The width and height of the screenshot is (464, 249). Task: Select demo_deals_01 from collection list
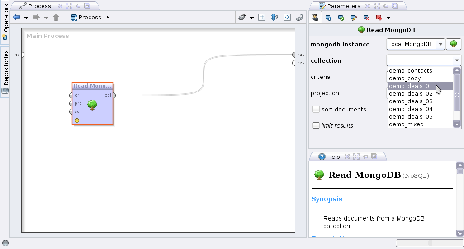411,86
